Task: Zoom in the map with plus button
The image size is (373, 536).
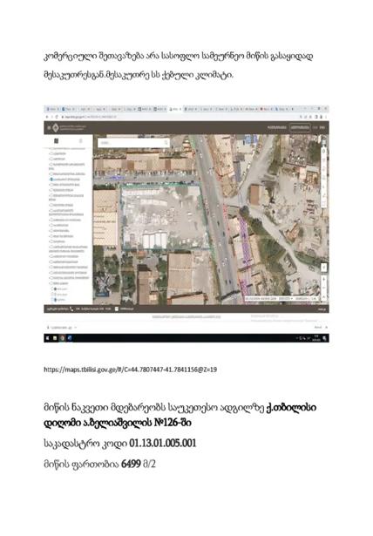Action: 323,279
